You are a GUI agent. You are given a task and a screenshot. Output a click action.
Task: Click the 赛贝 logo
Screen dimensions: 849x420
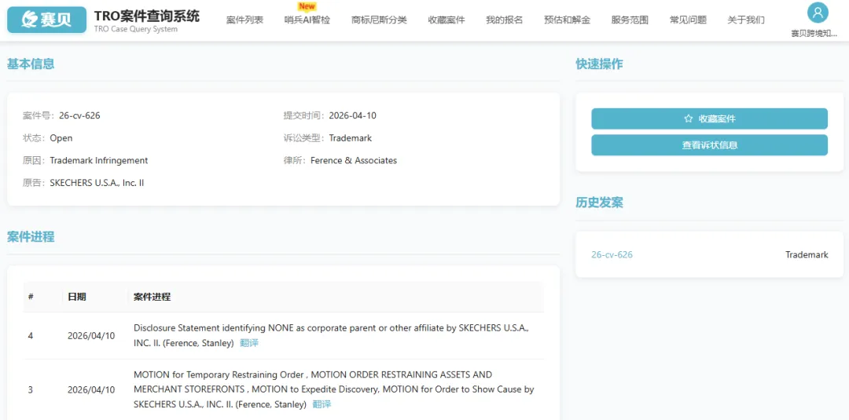point(46,20)
